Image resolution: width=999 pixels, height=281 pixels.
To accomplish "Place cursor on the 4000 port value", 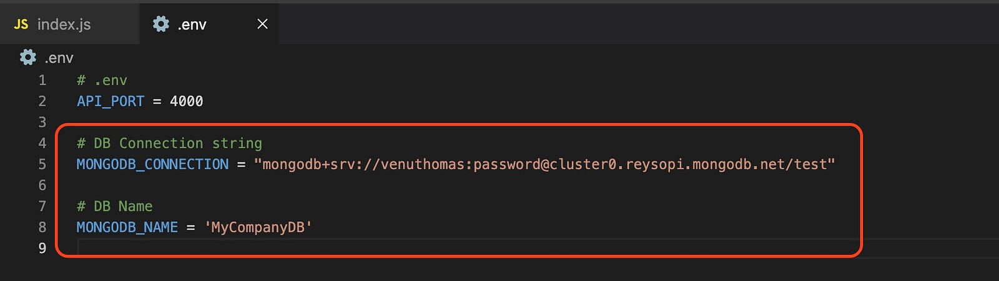I will (187, 101).
